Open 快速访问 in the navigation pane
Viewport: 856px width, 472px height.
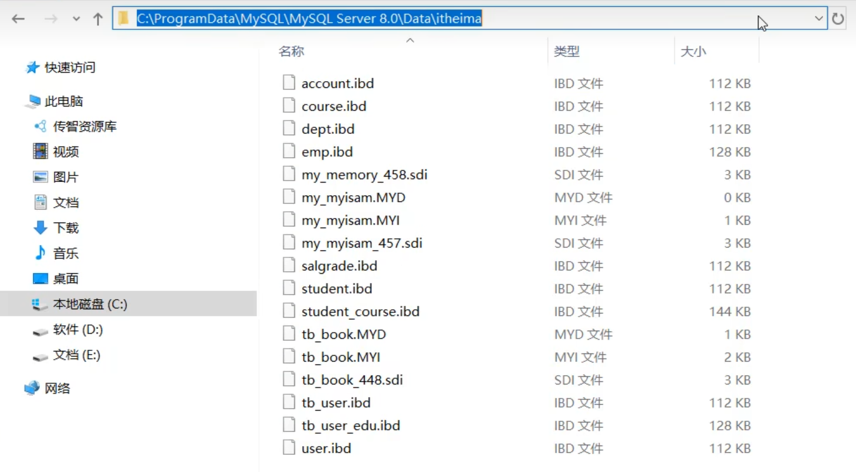tap(61, 67)
